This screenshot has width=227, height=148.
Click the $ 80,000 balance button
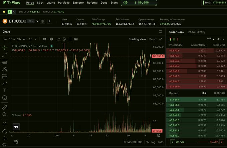click(139, 3)
